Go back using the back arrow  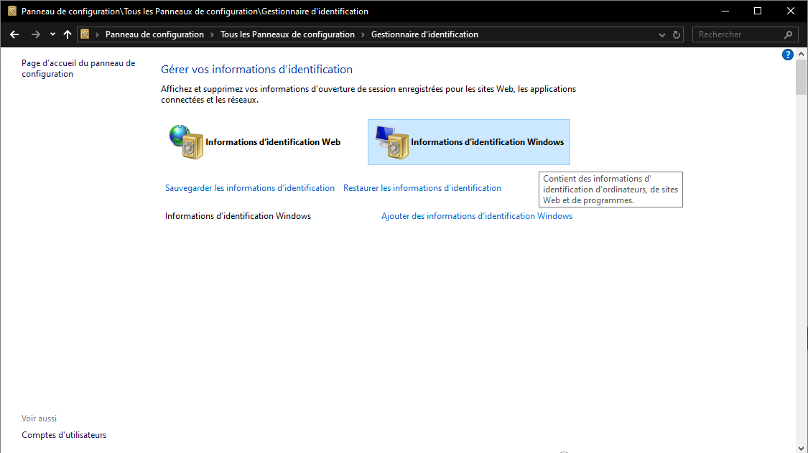click(14, 34)
